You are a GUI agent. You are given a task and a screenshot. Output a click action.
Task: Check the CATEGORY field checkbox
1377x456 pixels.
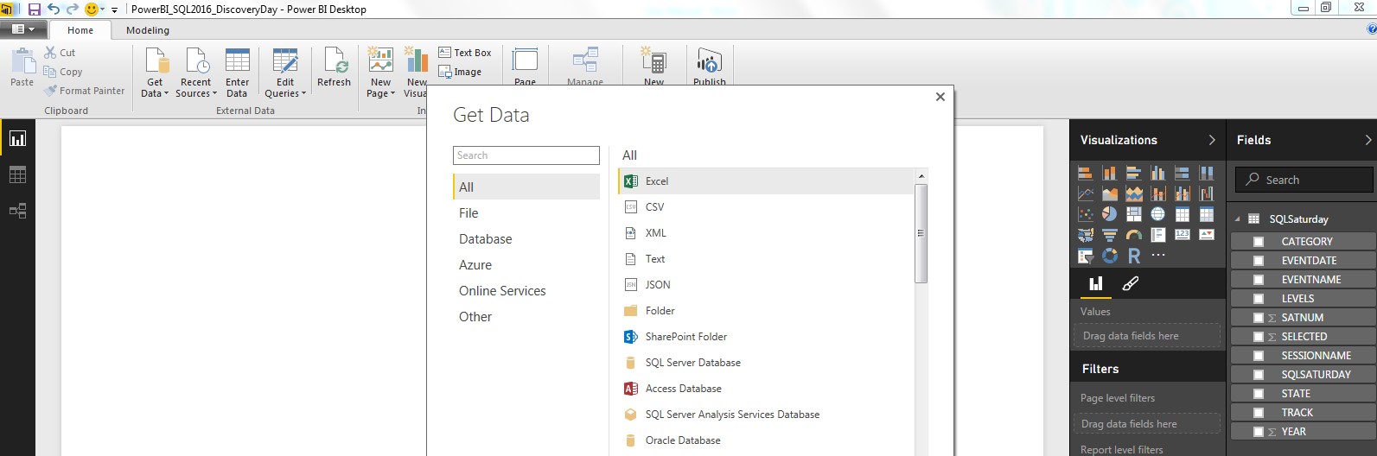[1259, 242]
